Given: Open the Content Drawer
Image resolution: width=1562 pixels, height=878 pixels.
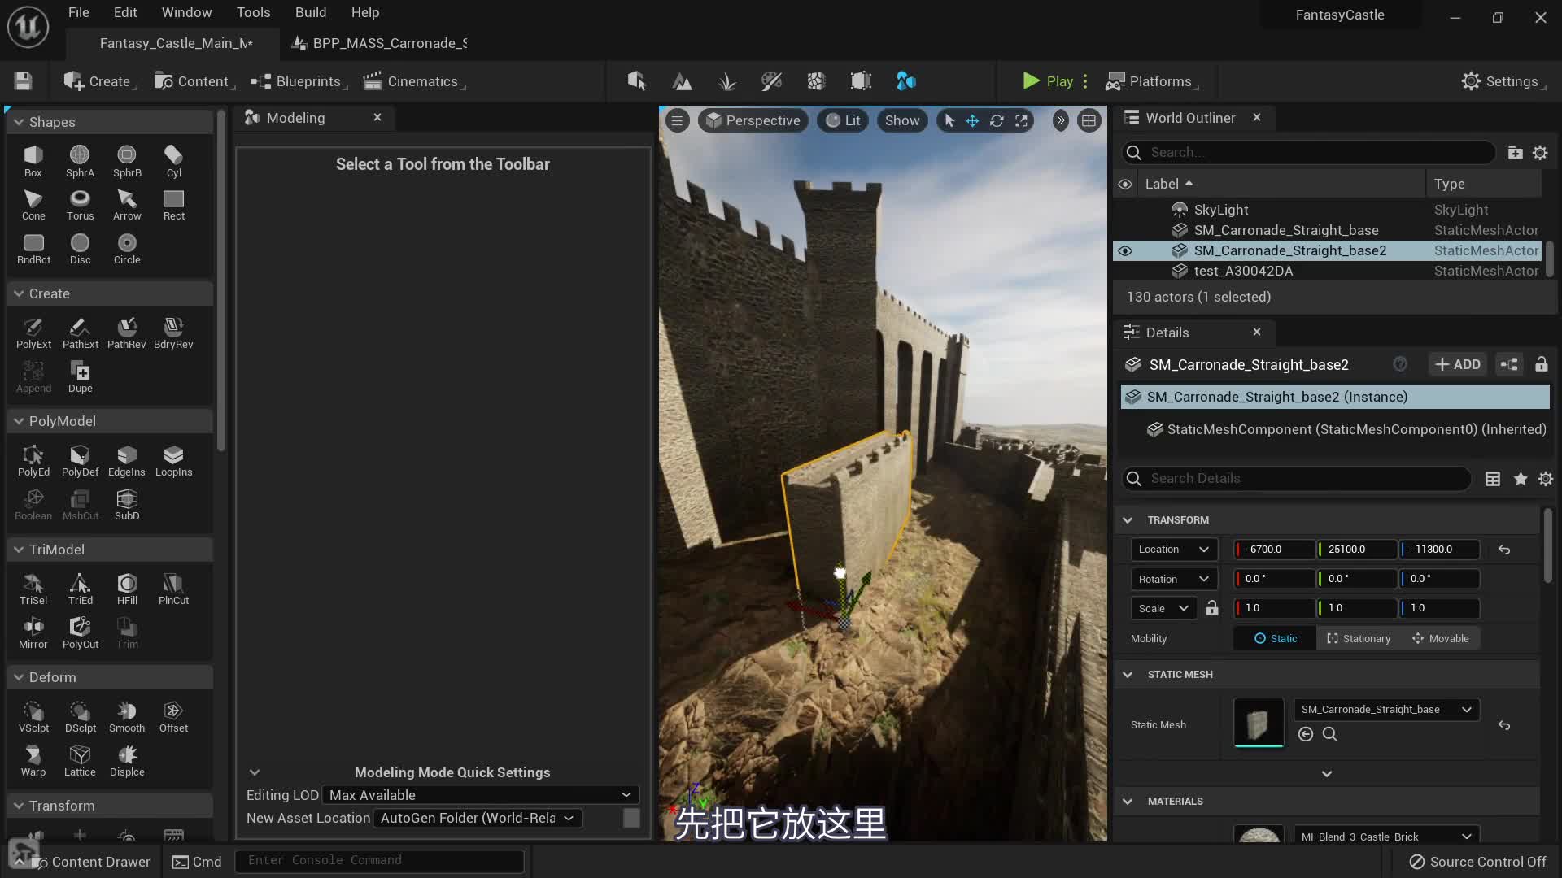Looking at the screenshot, I should [x=91, y=862].
